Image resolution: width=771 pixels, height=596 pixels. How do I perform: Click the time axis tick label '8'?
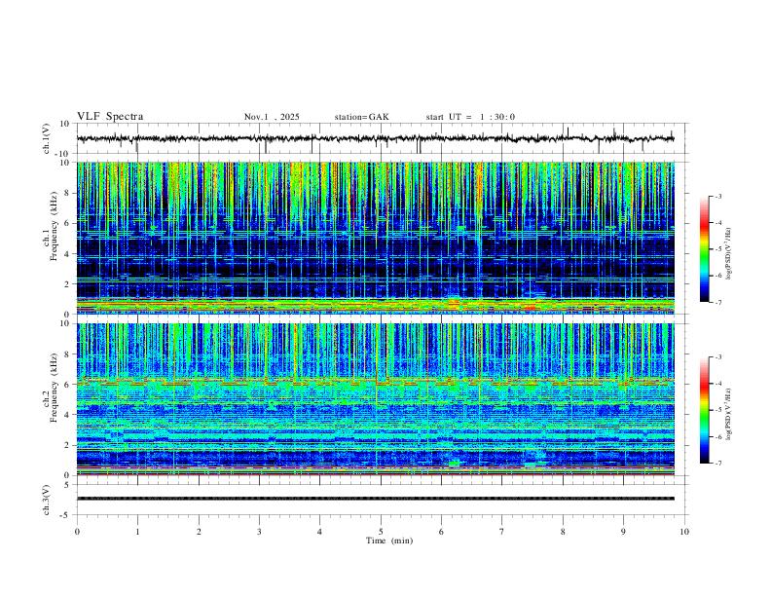coord(563,532)
